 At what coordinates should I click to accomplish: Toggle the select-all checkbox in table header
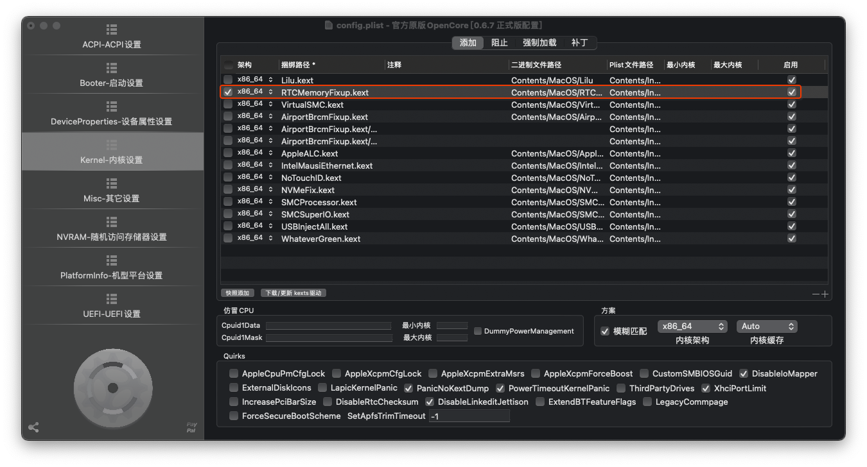tap(229, 65)
